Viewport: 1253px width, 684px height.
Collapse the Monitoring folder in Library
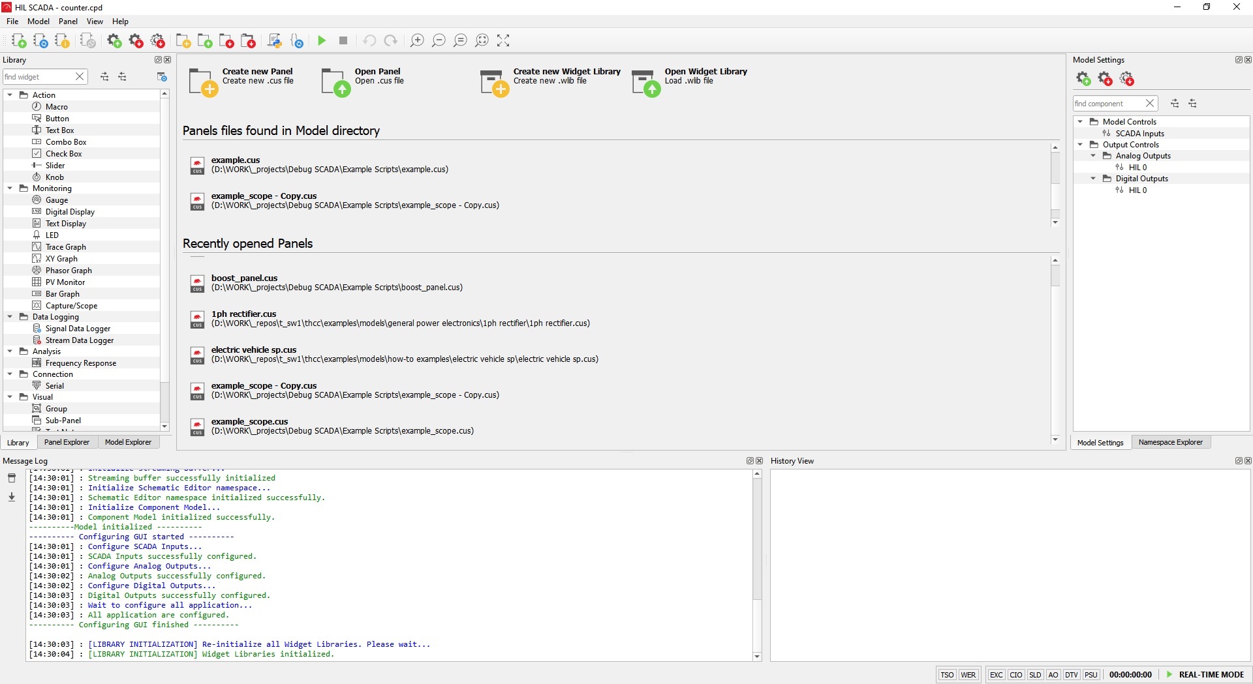click(10, 188)
